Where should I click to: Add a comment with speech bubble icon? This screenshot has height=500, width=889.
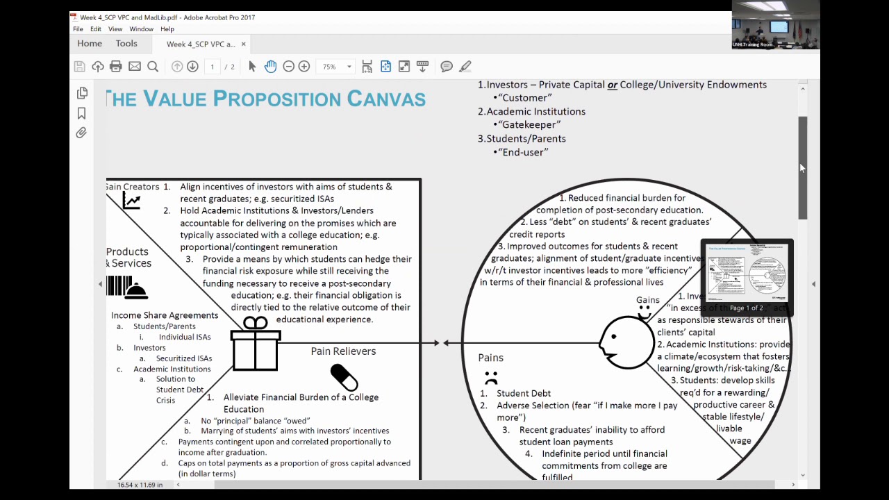click(x=447, y=67)
